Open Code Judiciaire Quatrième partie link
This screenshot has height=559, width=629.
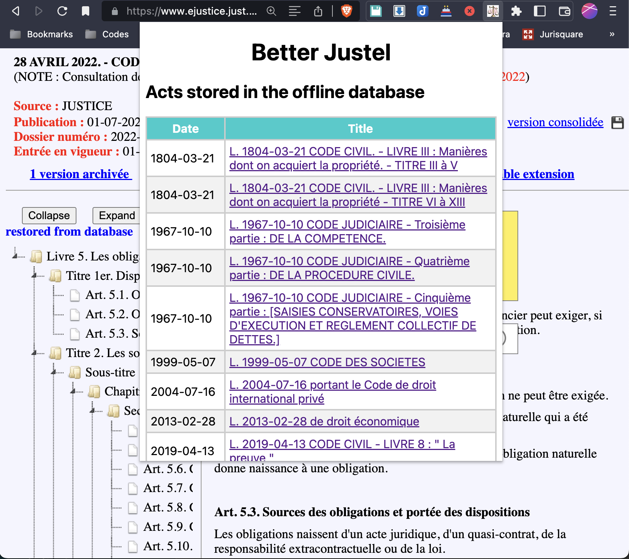coord(349,268)
